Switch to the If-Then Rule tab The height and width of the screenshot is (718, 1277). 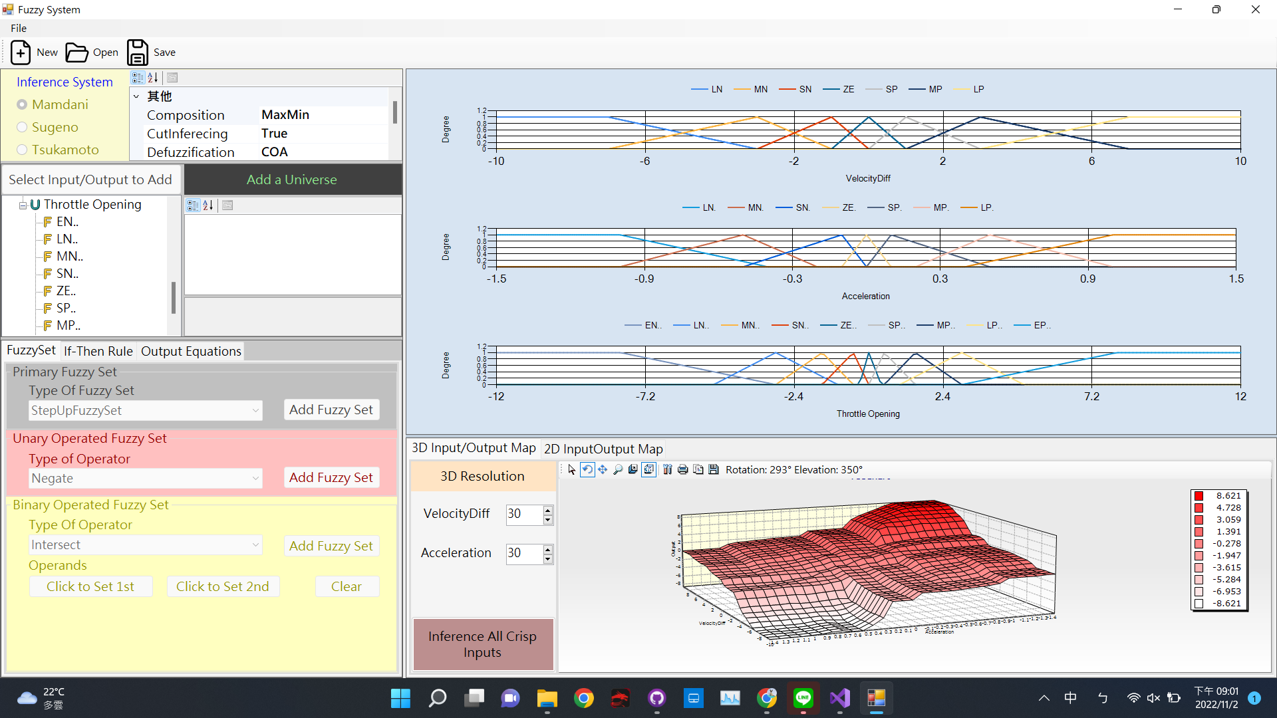click(x=98, y=351)
